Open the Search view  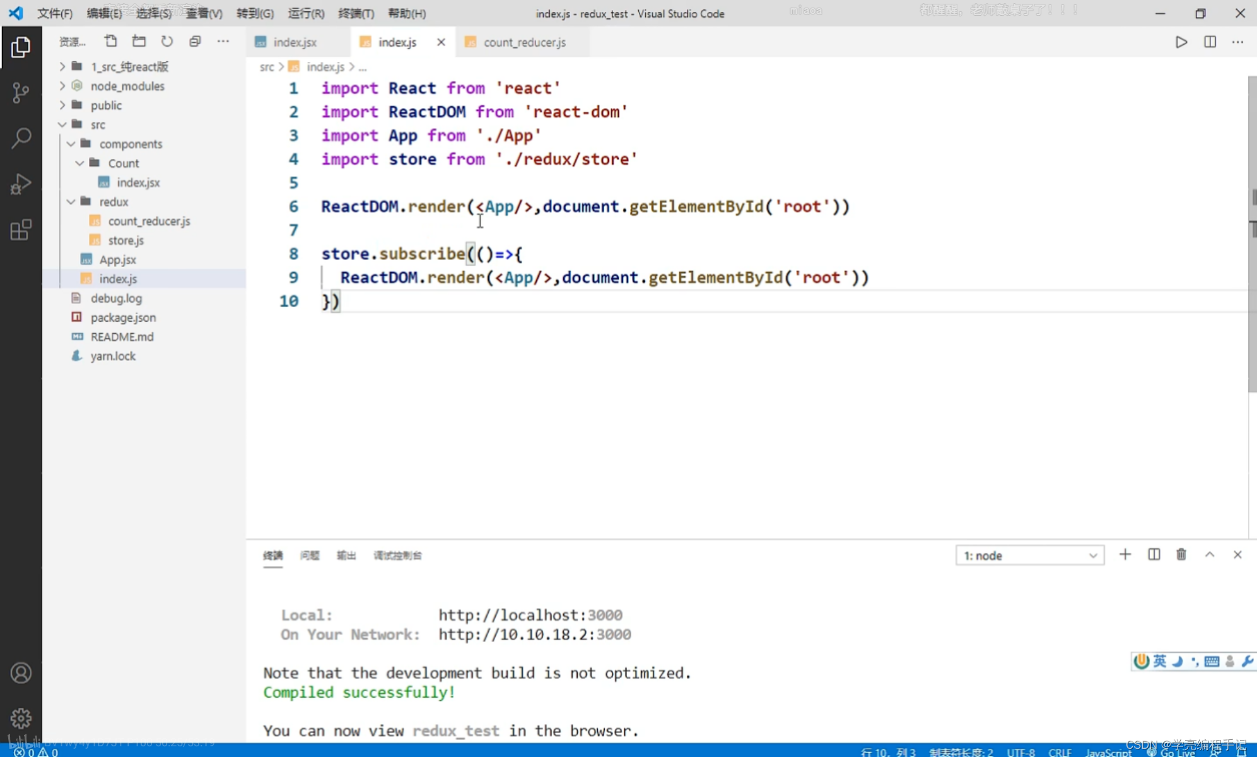pyautogui.click(x=21, y=138)
